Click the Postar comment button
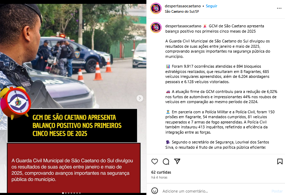285x195 pixels. pos(277,191)
